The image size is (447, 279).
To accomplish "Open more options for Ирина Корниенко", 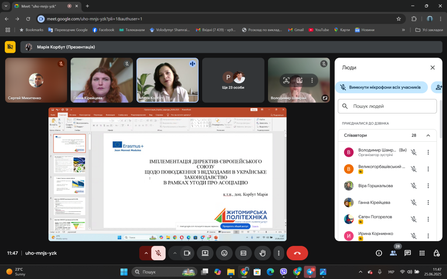I will pos(428,236).
